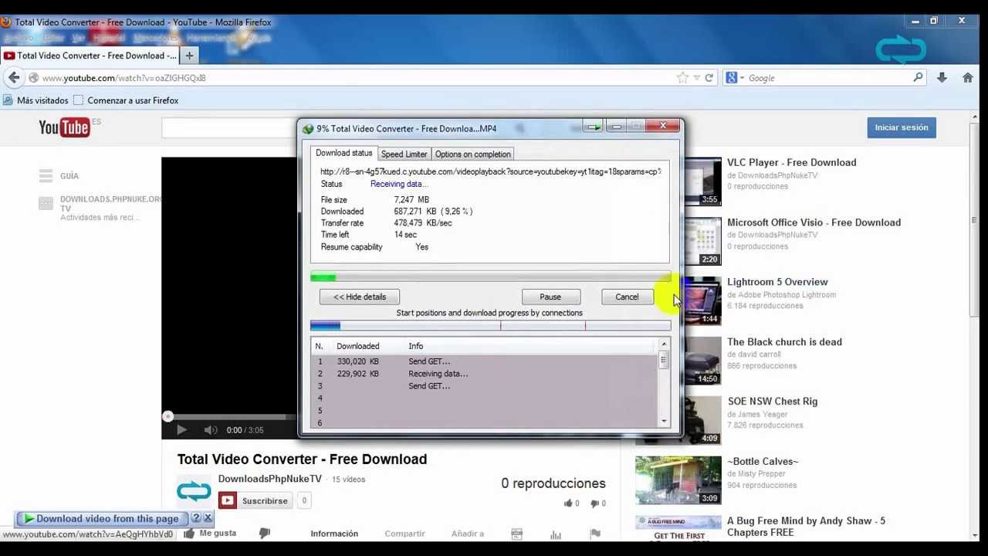Open Firefox downloads arrow icon
Viewport: 988px width, 556px height.
(x=942, y=77)
